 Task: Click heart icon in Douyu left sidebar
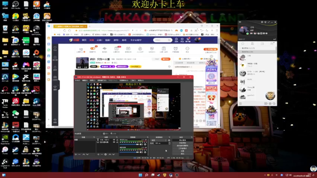[x=55, y=48]
